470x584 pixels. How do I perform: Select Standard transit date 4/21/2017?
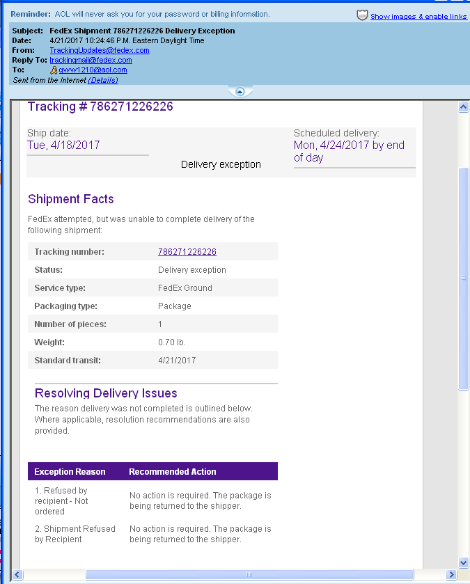pos(177,361)
